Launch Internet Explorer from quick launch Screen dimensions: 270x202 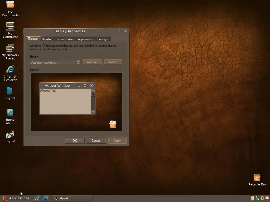coord(37,198)
